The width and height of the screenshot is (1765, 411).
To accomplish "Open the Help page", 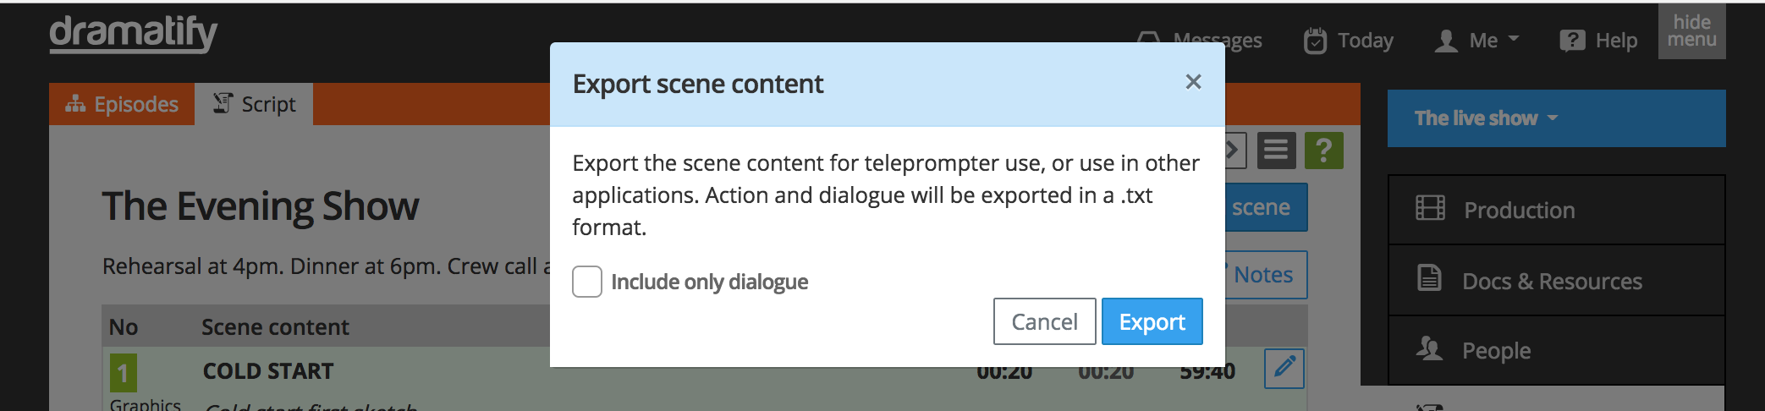I will pos(1599,41).
